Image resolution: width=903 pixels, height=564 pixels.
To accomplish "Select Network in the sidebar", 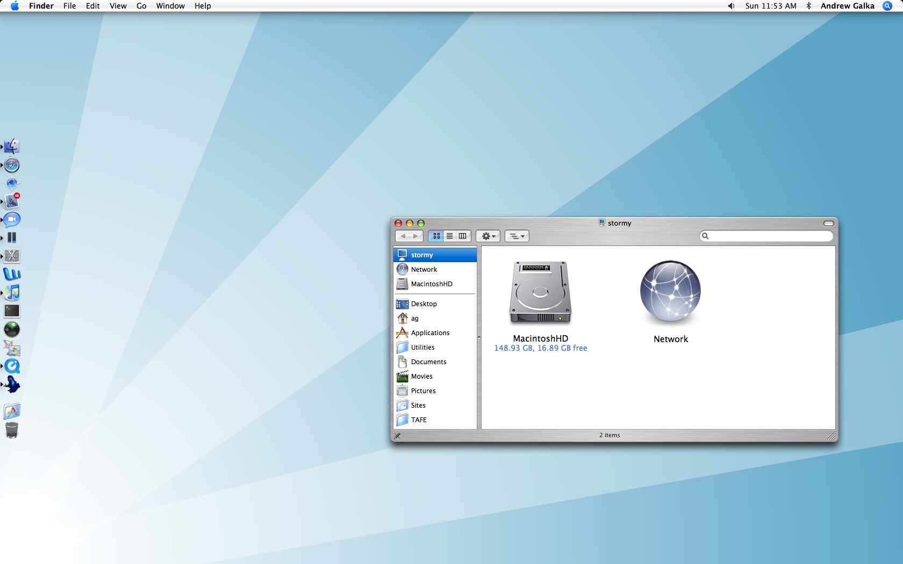I will (x=435, y=269).
